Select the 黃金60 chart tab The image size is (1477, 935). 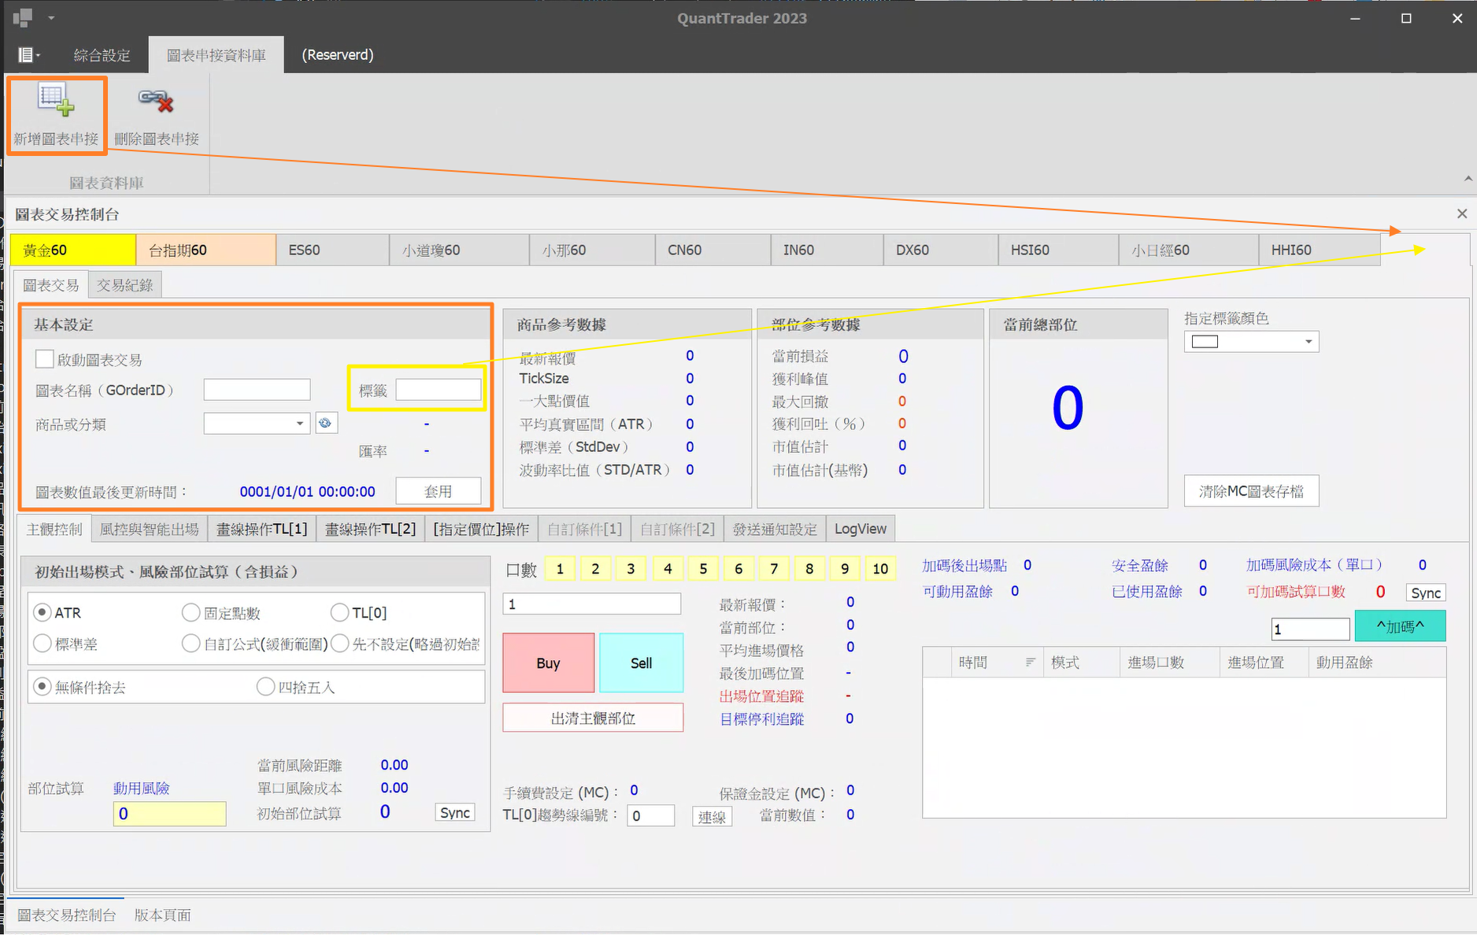(x=72, y=250)
